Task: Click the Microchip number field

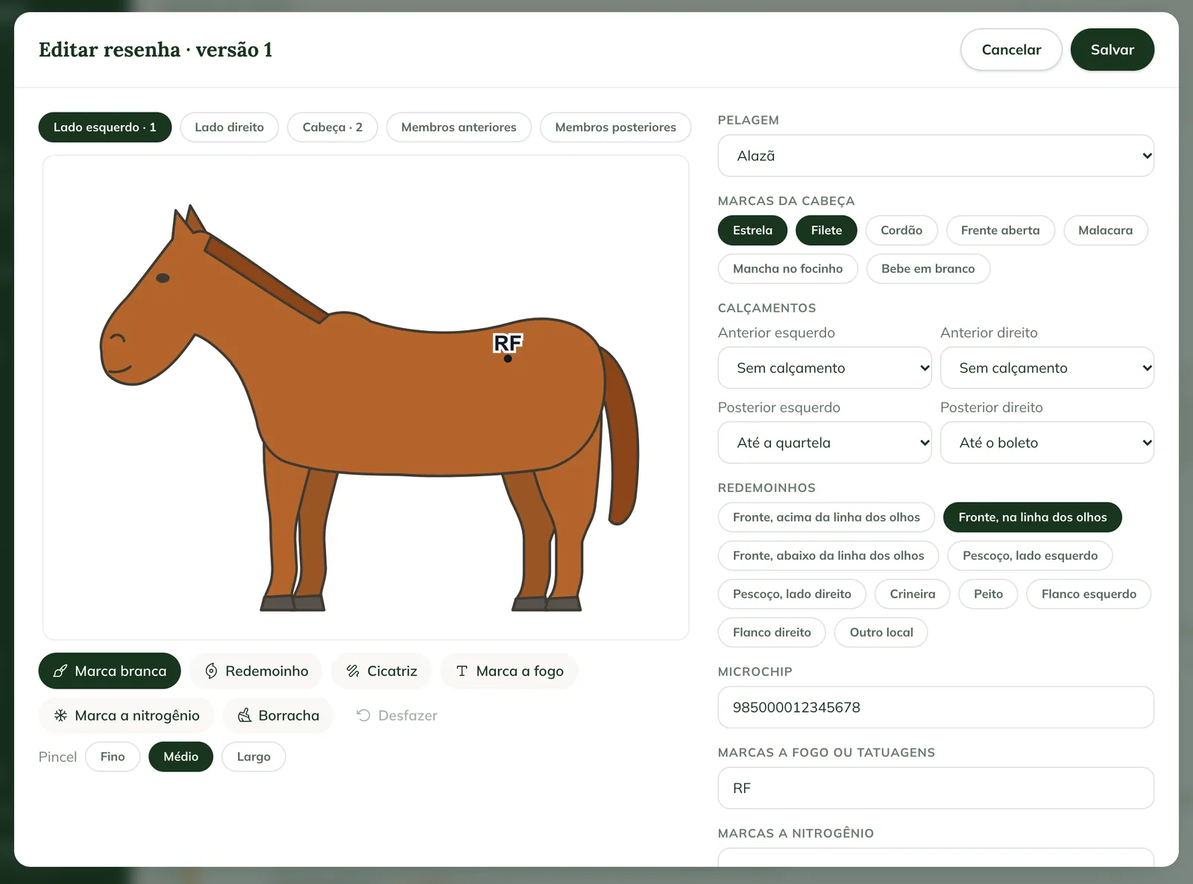Action: click(x=936, y=707)
